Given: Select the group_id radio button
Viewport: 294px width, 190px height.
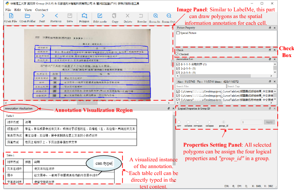Looking at the screenshot, I should [224, 122].
